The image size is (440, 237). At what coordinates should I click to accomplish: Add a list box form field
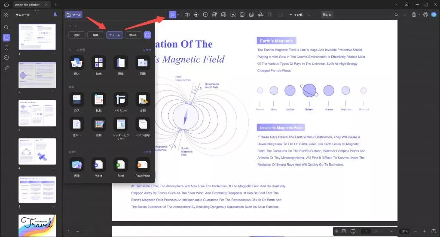(223, 15)
